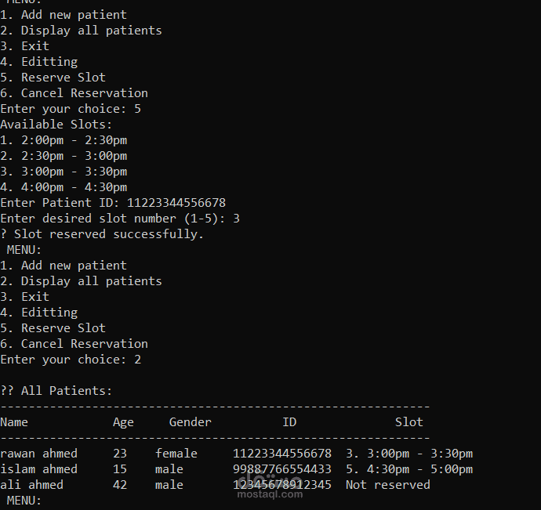The width and height of the screenshot is (541, 510).
Task: Click rawan ahmed's slot '3. 3:00pm - 3:30pm'
Action: [x=409, y=454]
